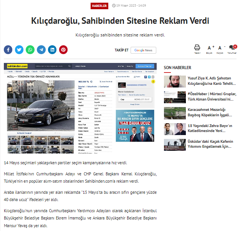This screenshot has width=240, height=231.
Task: Click the TAKİP ET label
Action: 121,50
